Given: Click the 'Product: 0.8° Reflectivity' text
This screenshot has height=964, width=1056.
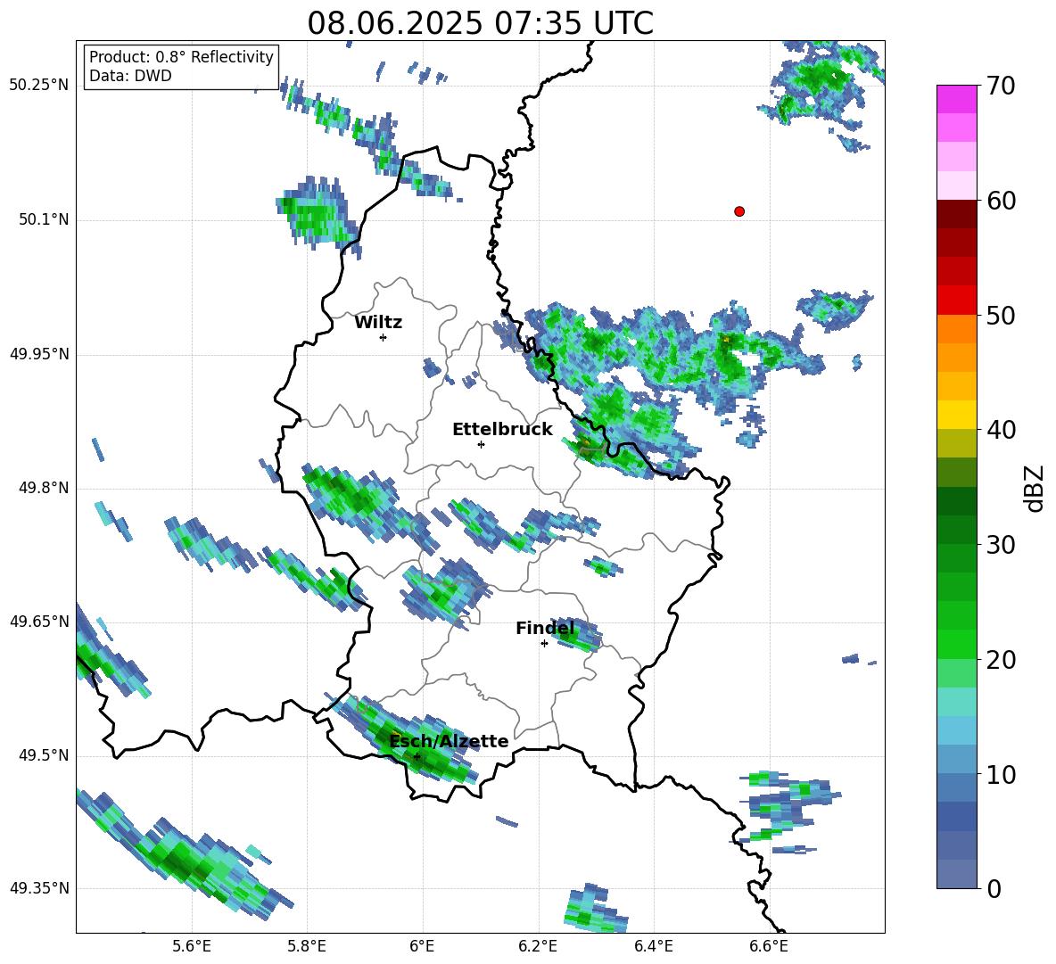Looking at the screenshot, I should pyautogui.click(x=181, y=57).
